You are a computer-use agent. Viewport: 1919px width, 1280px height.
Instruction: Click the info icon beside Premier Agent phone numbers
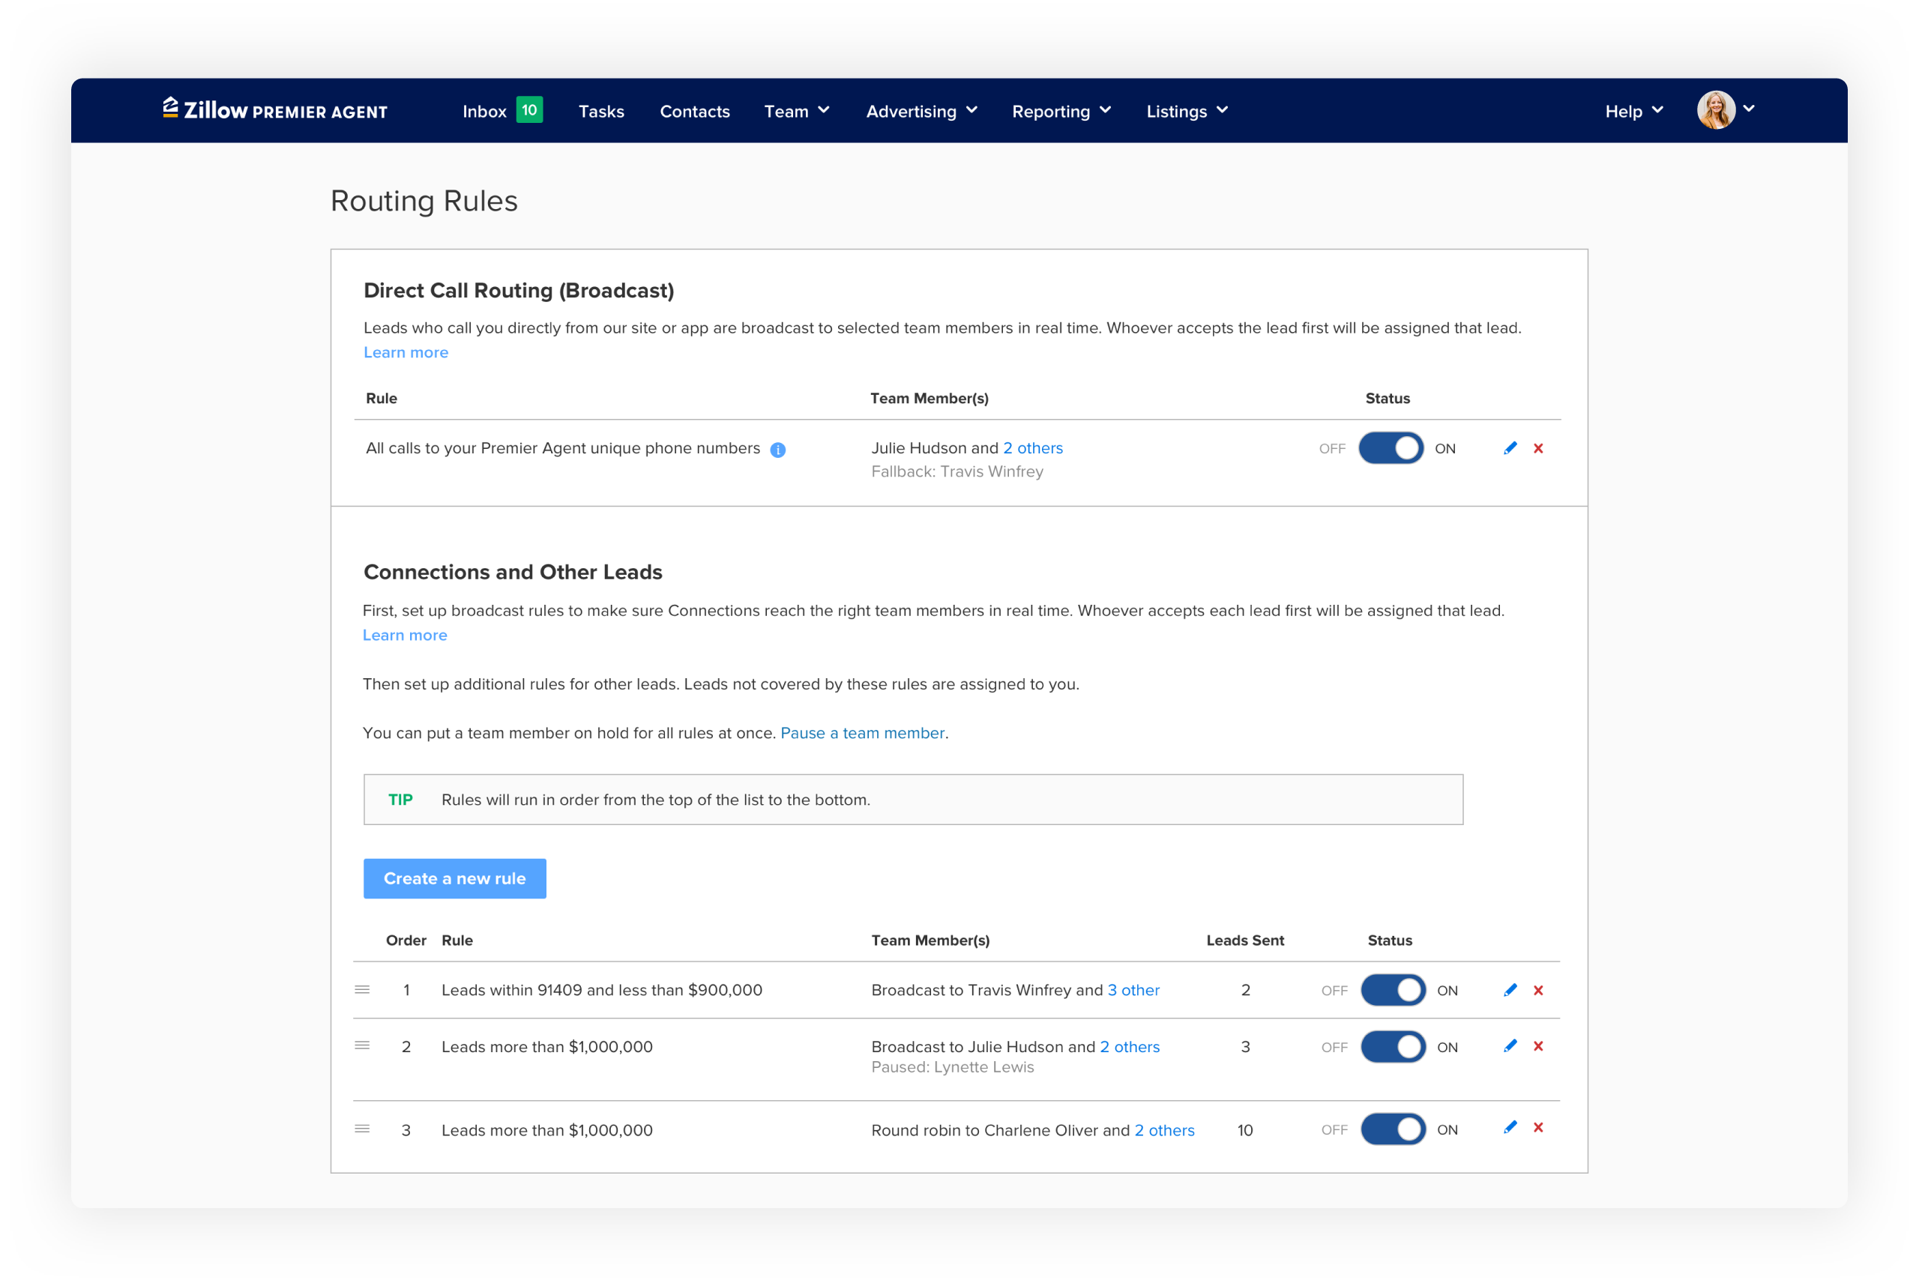pyautogui.click(x=777, y=450)
